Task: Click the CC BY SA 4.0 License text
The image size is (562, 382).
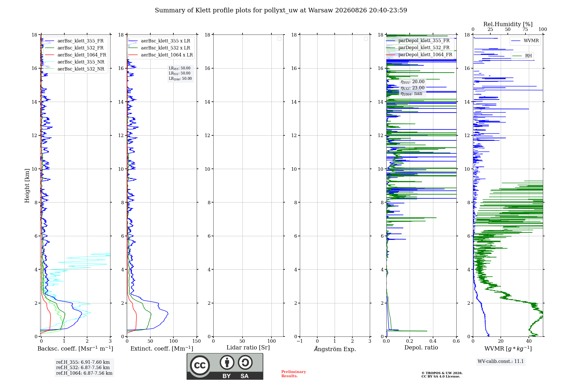Action: 441,376
